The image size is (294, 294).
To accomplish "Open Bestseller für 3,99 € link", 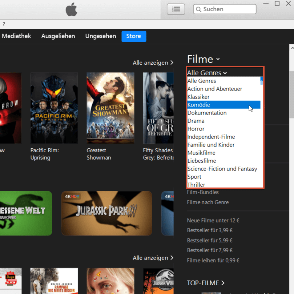I will point(210,230).
